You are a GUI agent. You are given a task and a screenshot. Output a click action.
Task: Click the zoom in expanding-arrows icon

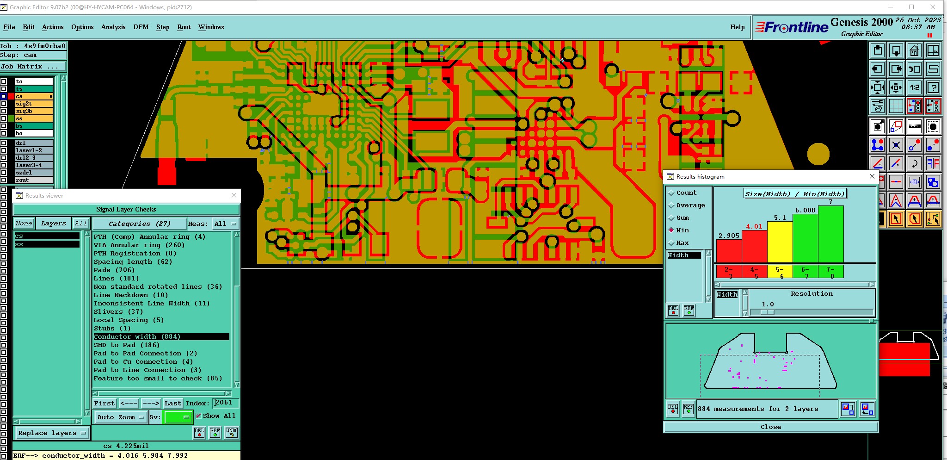pyautogui.click(x=877, y=87)
